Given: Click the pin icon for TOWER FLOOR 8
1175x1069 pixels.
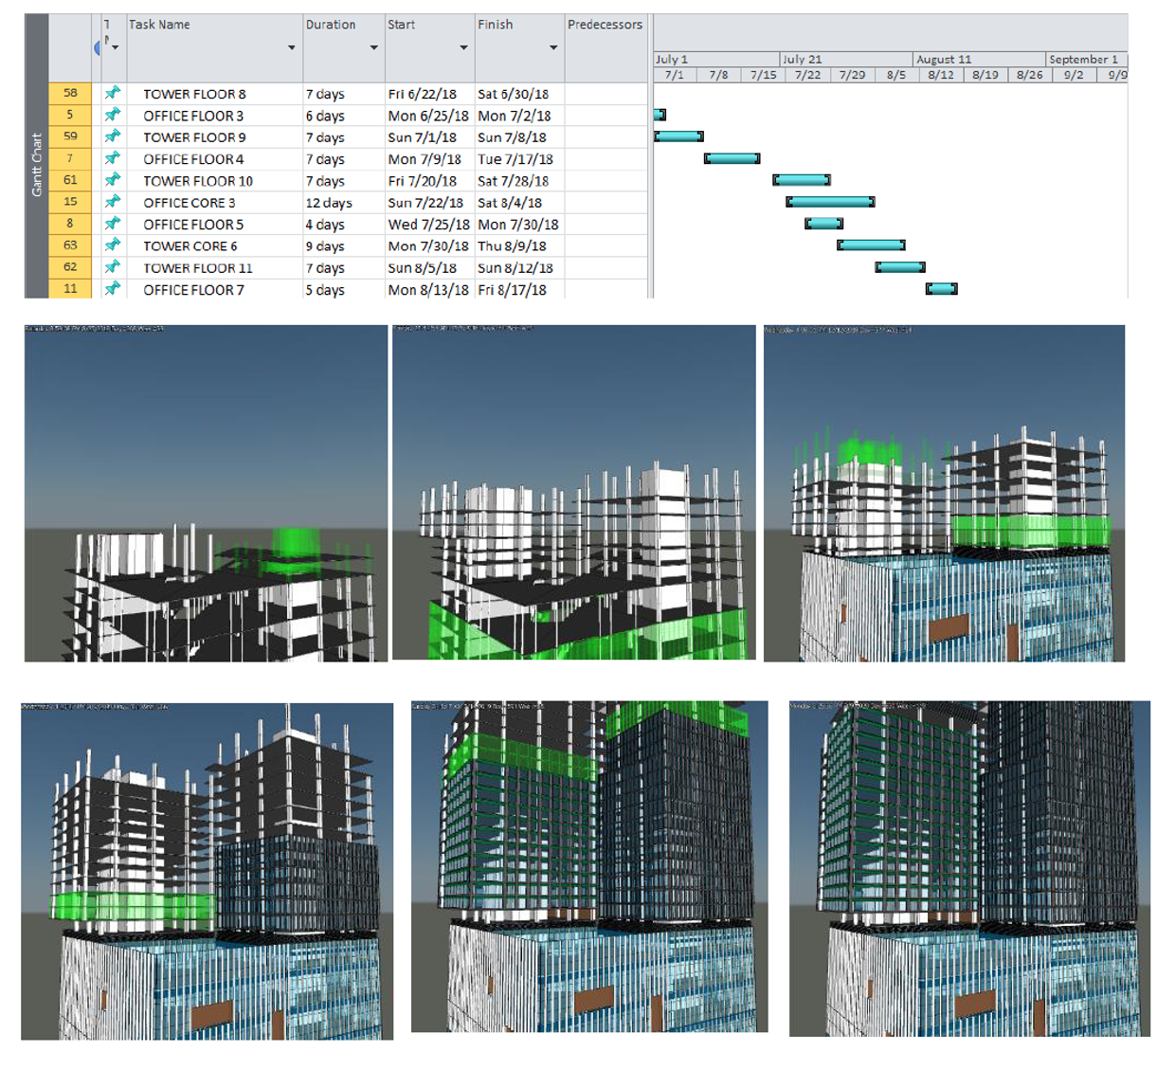Looking at the screenshot, I should (x=116, y=94).
